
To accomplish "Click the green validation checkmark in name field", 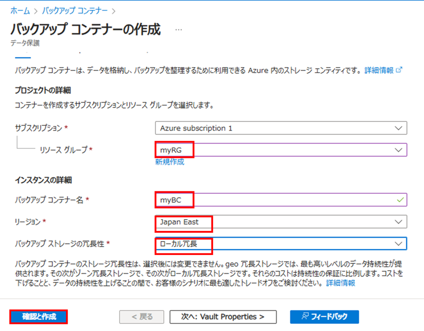I will tap(400, 200).
